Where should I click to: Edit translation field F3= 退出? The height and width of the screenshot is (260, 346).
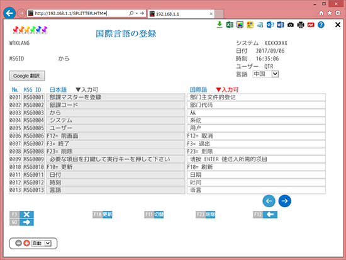[256, 144]
